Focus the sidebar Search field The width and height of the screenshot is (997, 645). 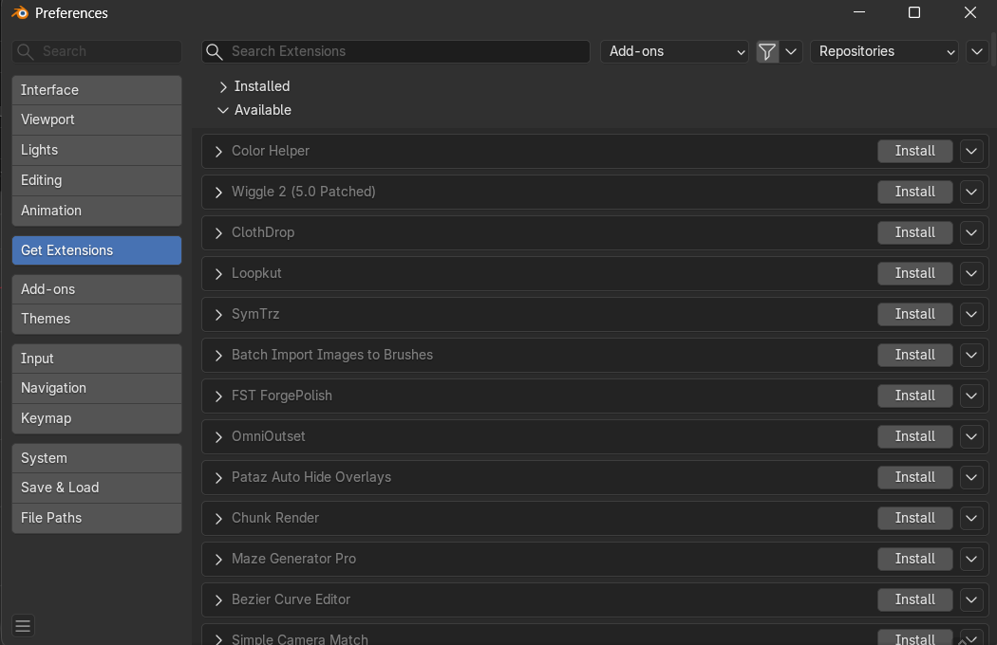pyautogui.click(x=97, y=51)
